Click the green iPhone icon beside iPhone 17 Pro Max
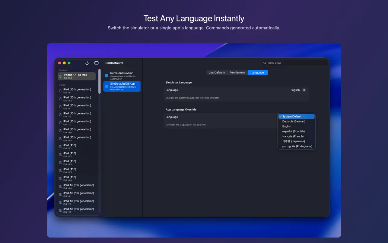 click(x=60, y=76)
